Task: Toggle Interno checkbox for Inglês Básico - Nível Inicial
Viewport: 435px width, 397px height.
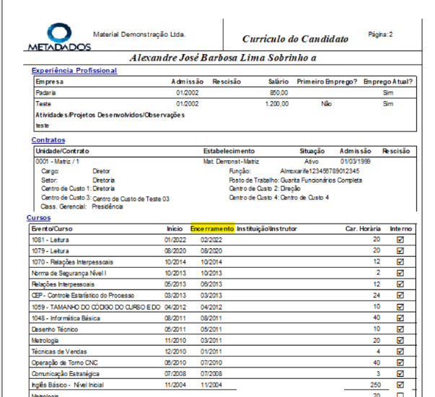Action: [400, 385]
